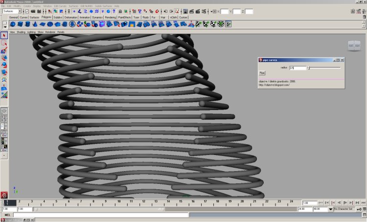This screenshot has width=367, height=222.
Task: Create a polygon plane from the shelf
Action: click(x=43, y=24)
